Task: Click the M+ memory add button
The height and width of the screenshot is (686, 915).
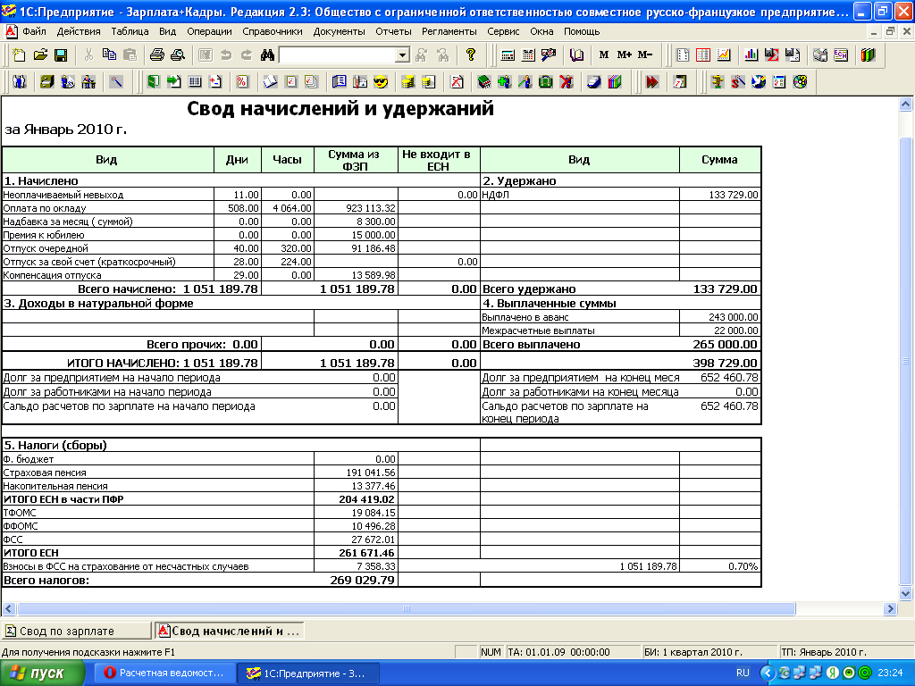Action: coord(625,54)
